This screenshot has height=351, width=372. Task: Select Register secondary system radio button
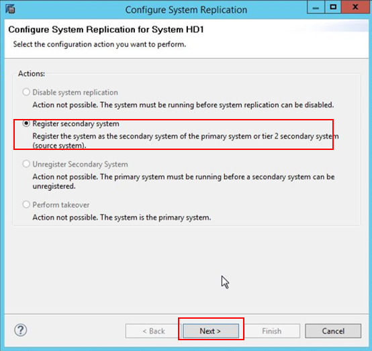point(26,123)
